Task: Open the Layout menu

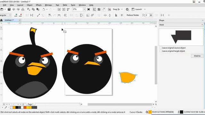Action: pos(20,5)
